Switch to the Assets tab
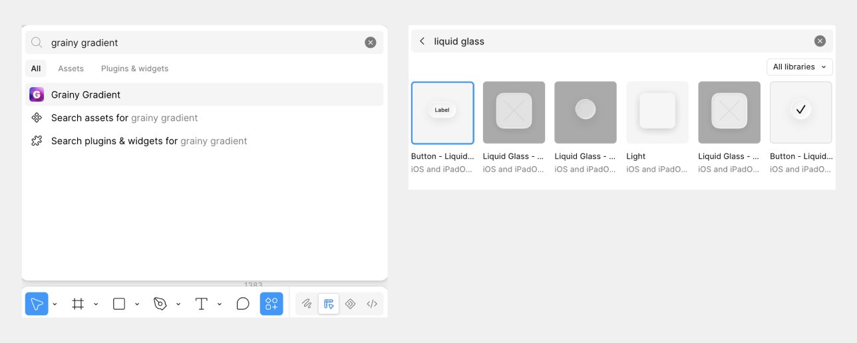 click(x=71, y=68)
